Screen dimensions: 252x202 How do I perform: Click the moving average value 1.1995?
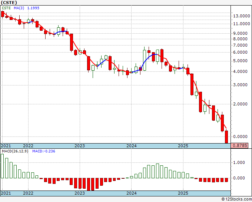(x=33, y=8)
